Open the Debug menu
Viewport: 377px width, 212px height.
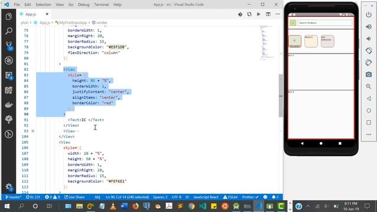pyautogui.click(x=84, y=5)
